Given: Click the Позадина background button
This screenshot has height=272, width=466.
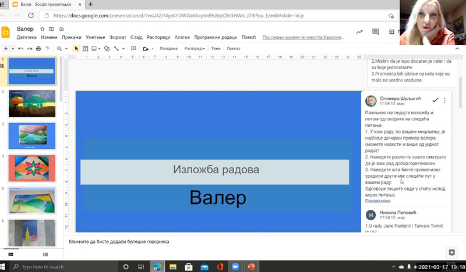Looking at the screenshot, I should click(168, 48).
